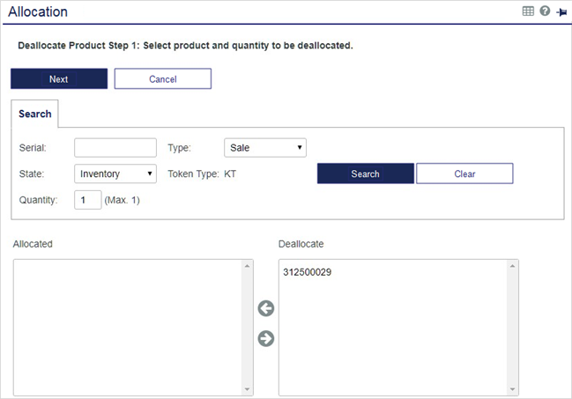Open the table grid view icon
The height and width of the screenshot is (399, 572).
[529, 11]
